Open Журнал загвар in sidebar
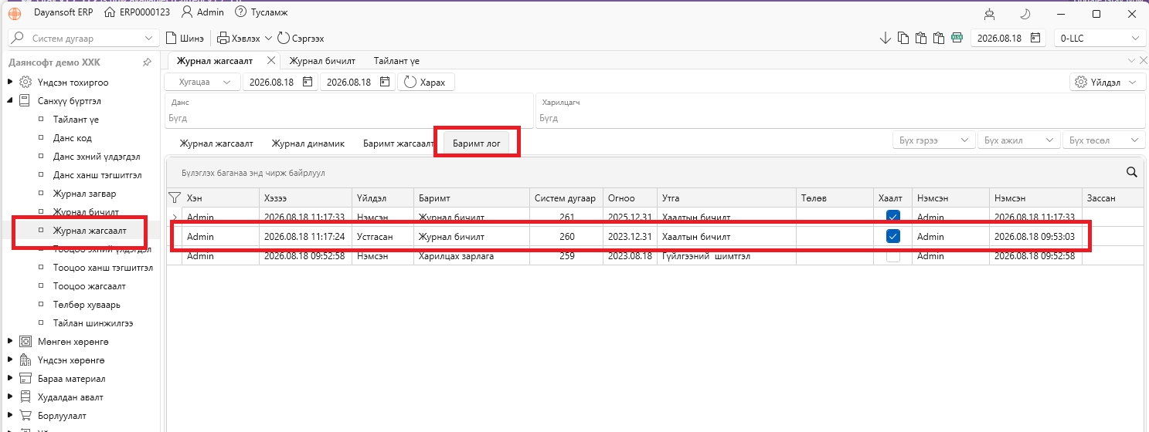 84,194
